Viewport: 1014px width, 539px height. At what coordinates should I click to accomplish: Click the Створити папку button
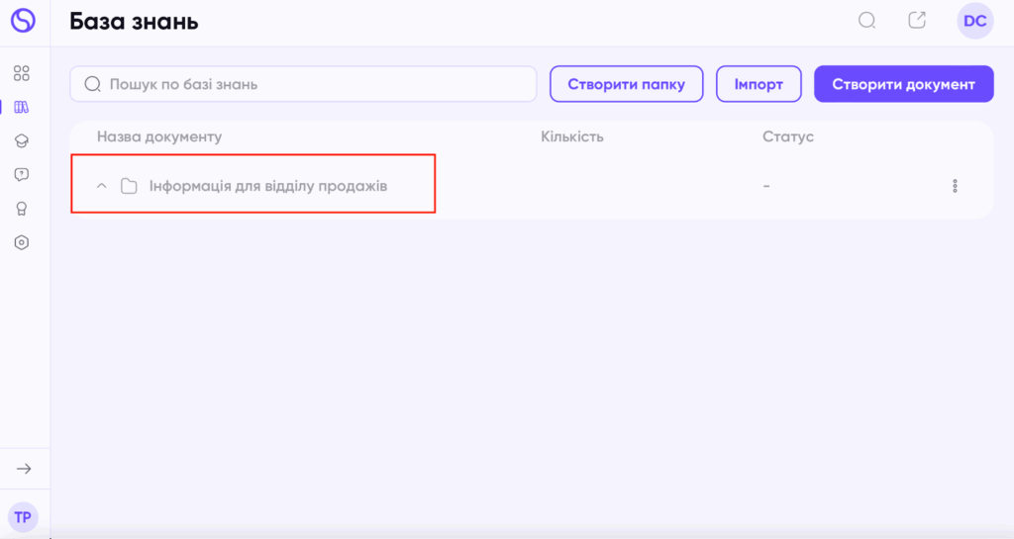627,84
